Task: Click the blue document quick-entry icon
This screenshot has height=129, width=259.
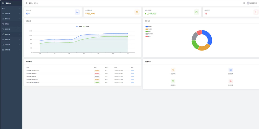Action: tap(231, 70)
